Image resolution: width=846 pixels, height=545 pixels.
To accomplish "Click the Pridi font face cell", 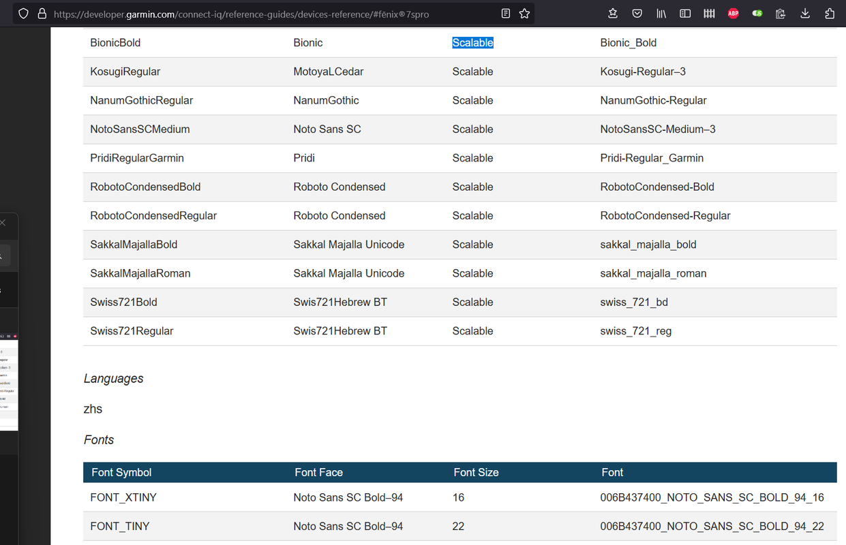I will click(305, 158).
